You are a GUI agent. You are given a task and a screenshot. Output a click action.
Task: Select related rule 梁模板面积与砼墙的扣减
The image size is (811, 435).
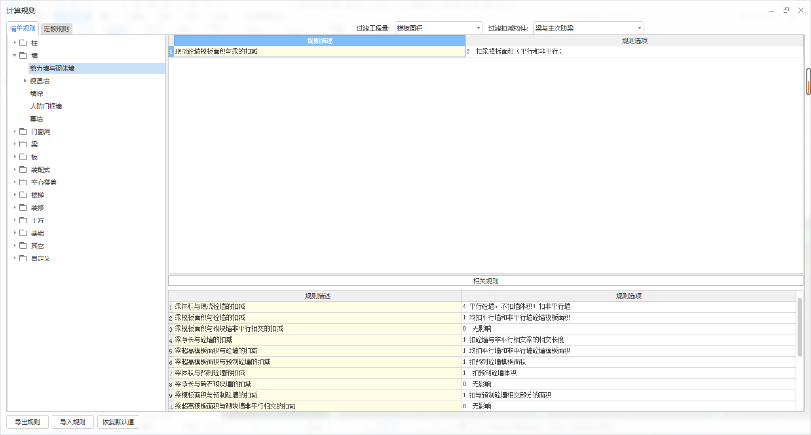click(318, 318)
